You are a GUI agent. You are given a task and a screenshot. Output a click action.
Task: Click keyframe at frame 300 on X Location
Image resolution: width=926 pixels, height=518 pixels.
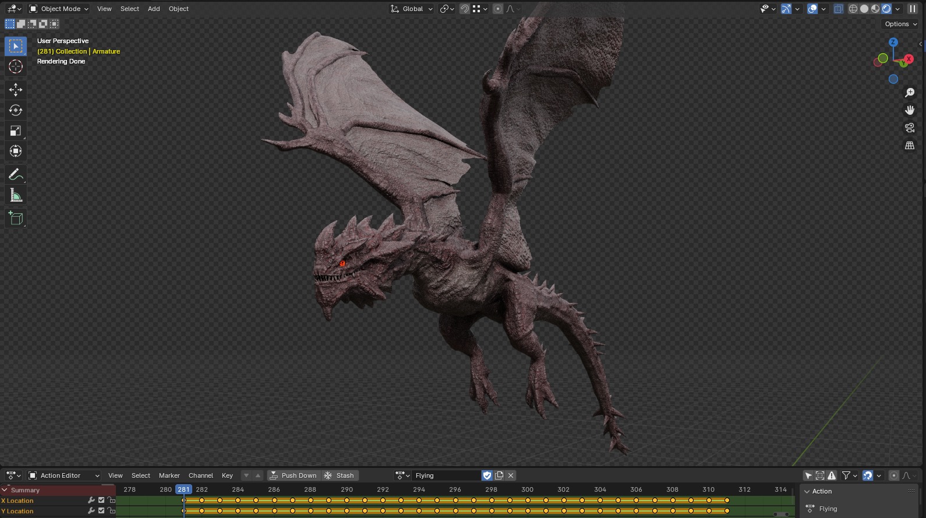click(x=528, y=501)
